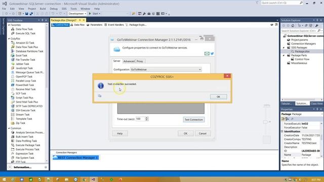
Task: Open the File menu
Action: 4,9
